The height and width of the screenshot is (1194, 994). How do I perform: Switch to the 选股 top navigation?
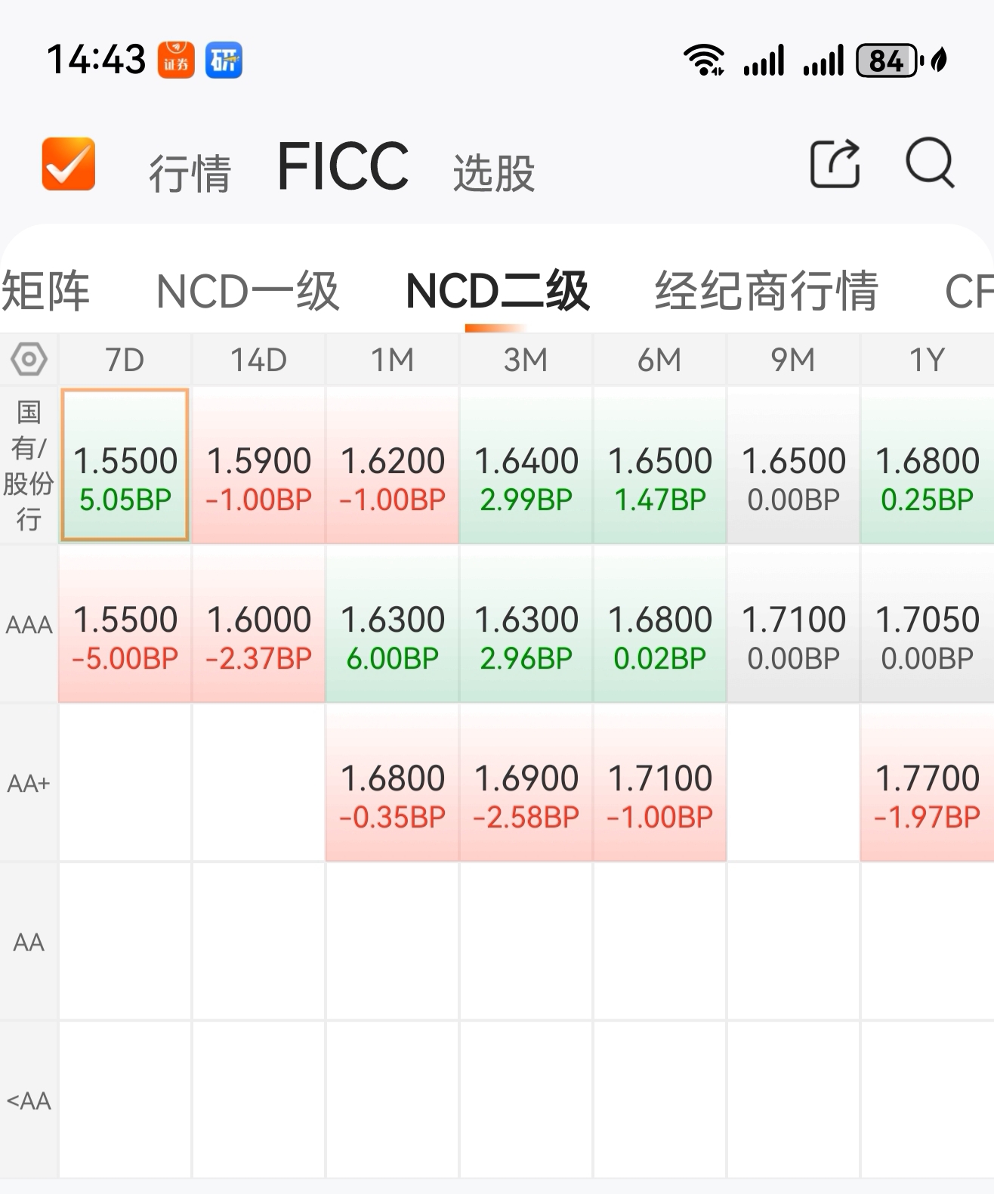coord(494,173)
